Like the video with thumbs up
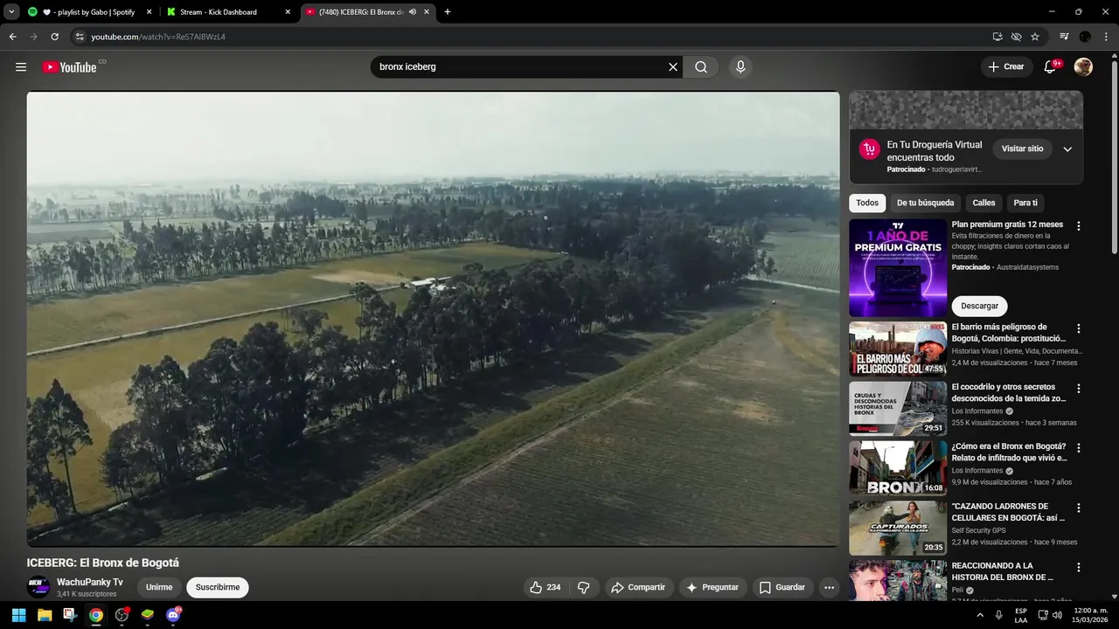Image resolution: width=1119 pixels, height=629 pixels. (x=545, y=587)
